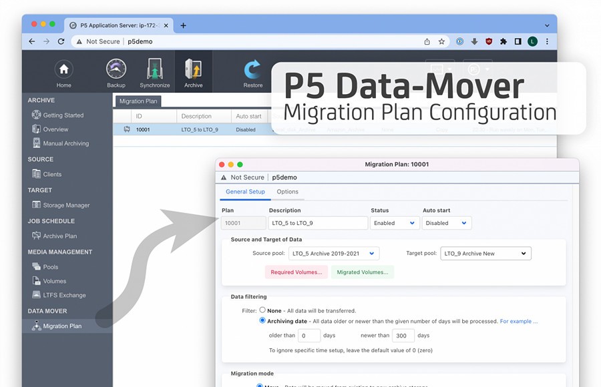Open the Auto start dropdown showing Disabled
The height and width of the screenshot is (387, 601).
[447, 223]
